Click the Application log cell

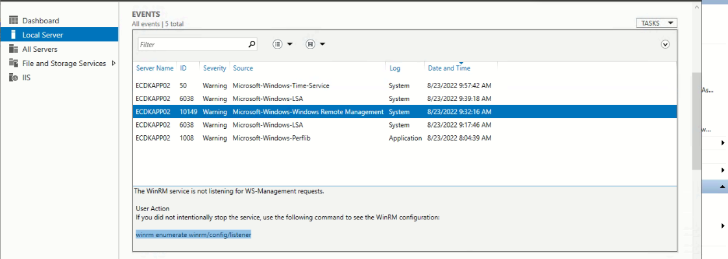point(406,138)
